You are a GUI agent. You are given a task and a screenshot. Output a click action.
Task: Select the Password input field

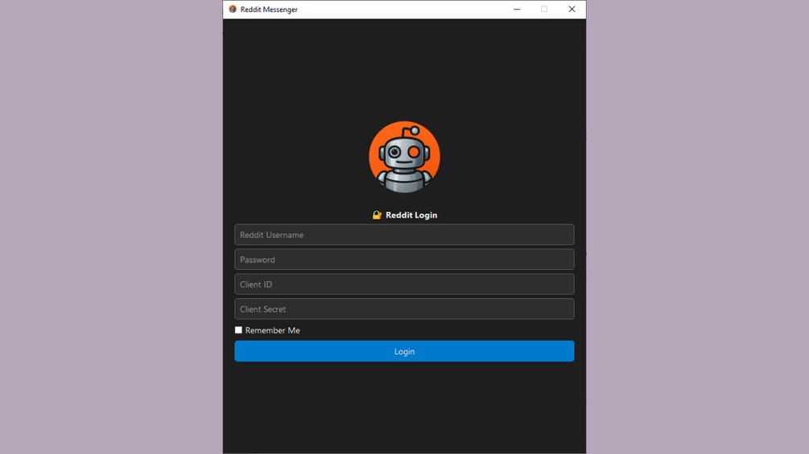click(404, 260)
